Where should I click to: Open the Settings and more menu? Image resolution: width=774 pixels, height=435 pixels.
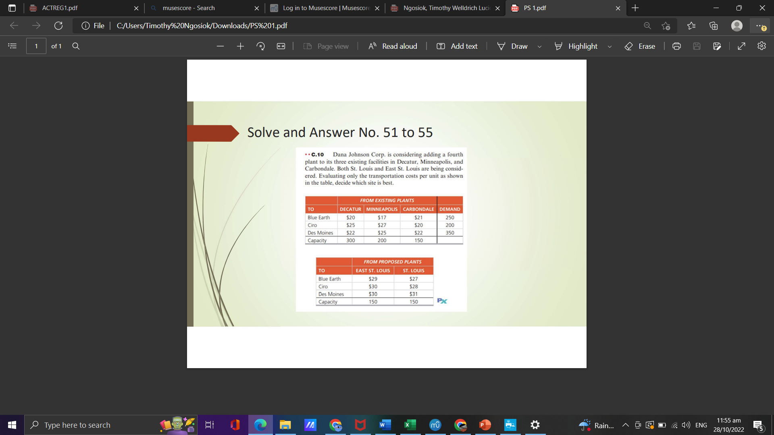pos(759,25)
